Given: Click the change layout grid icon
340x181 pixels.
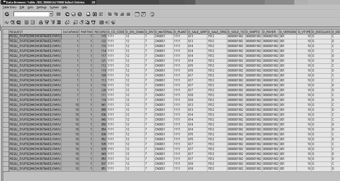Looking at the screenshot, I should [101, 22].
